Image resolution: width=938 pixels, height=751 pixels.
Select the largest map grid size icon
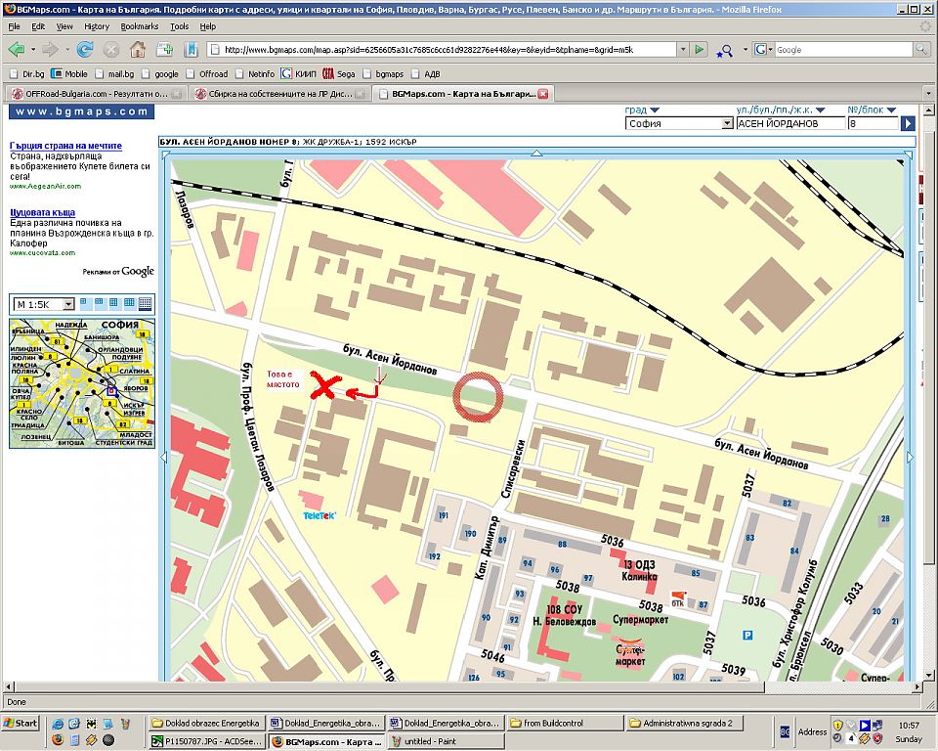click(x=145, y=303)
